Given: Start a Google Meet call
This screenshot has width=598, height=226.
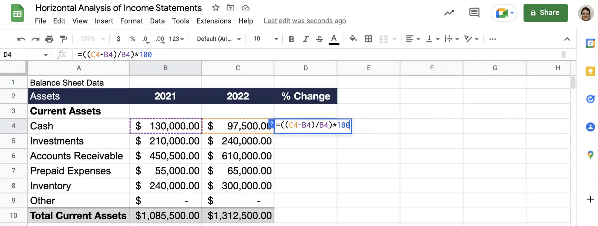Looking at the screenshot, I should pyautogui.click(x=504, y=13).
